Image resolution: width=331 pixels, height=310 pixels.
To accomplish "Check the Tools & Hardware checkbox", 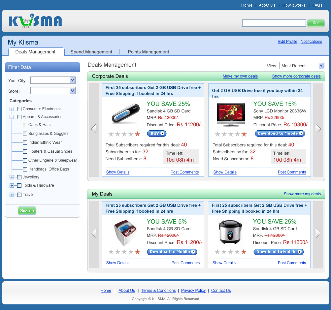I will pos(19,185).
